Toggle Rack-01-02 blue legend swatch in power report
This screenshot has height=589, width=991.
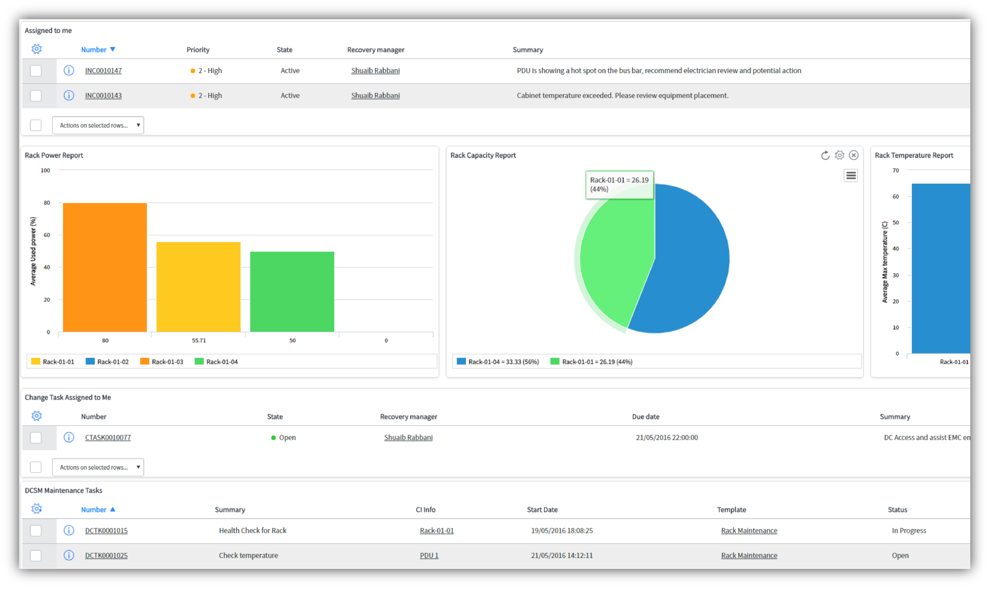[90, 361]
